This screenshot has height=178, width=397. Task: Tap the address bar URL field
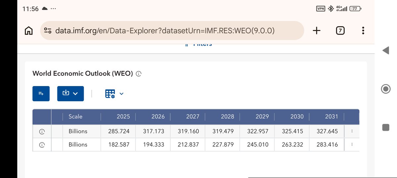coord(172,31)
